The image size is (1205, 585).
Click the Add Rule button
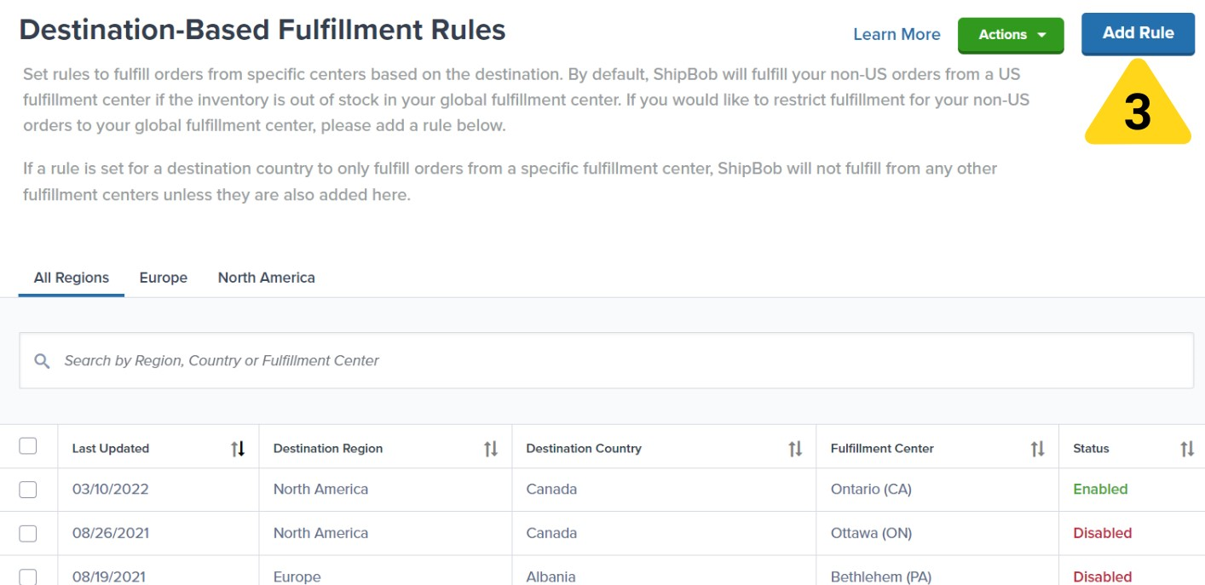point(1139,33)
